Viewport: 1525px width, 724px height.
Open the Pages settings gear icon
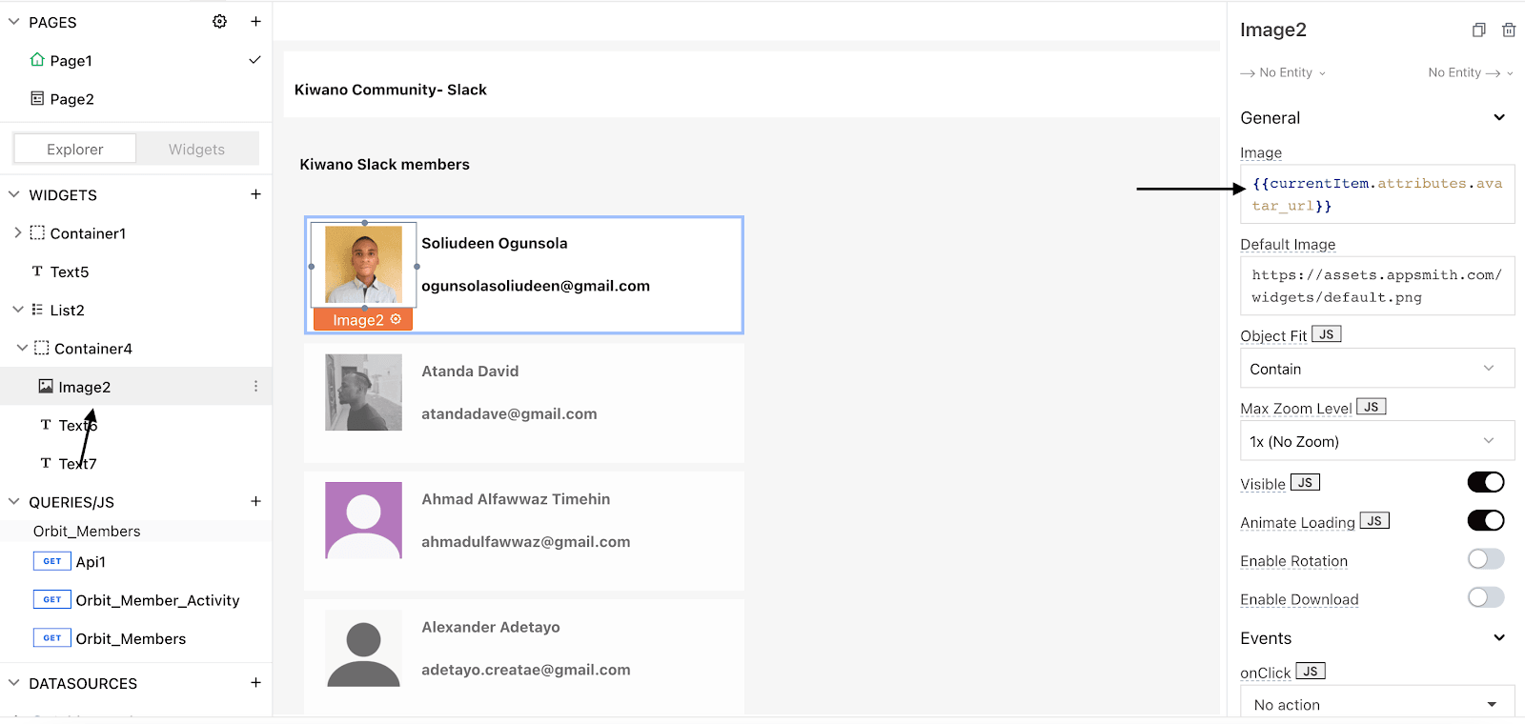tap(219, 21)
